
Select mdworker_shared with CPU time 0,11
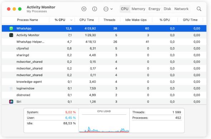point(104,75)
